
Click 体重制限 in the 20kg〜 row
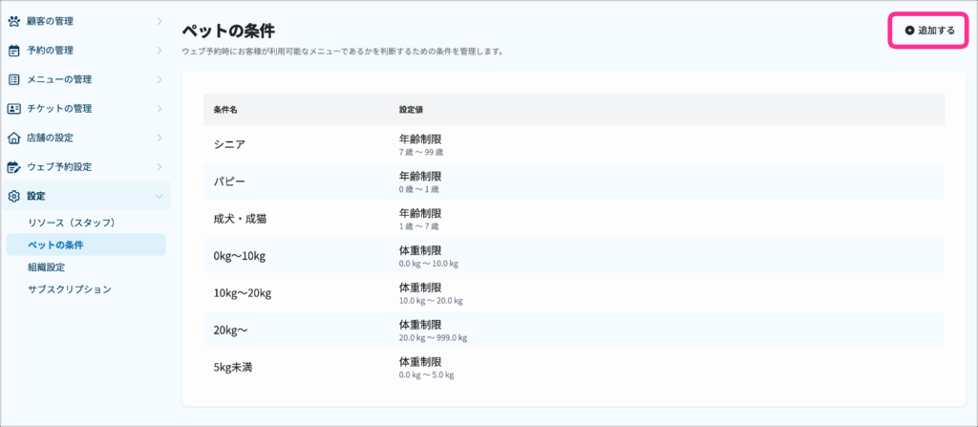420,325
